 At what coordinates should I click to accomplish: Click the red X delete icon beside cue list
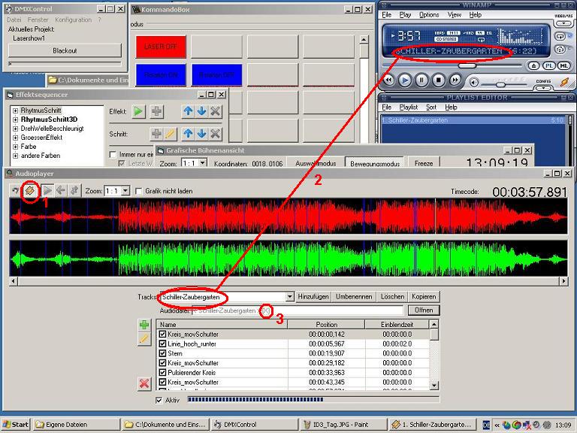pyautogui.click(x=144, y=383)
